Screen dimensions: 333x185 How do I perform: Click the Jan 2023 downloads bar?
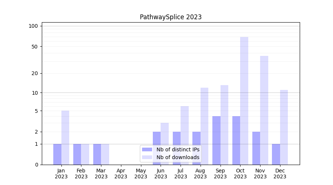click(65, 138)
